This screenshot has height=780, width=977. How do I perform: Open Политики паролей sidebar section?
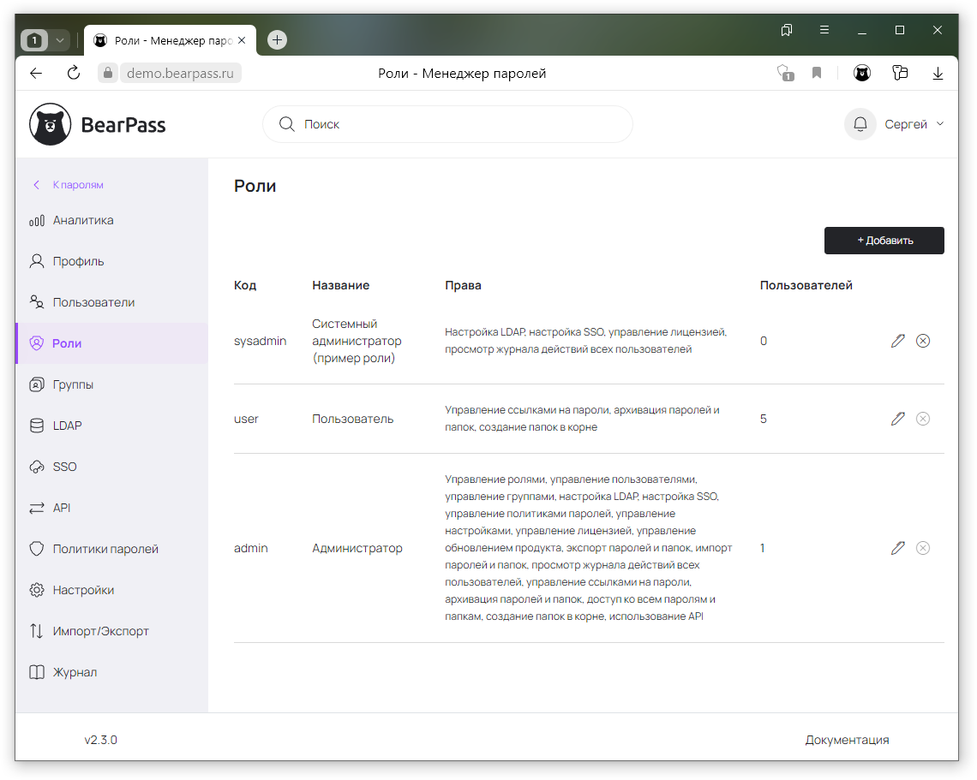(x=105, y=549)
